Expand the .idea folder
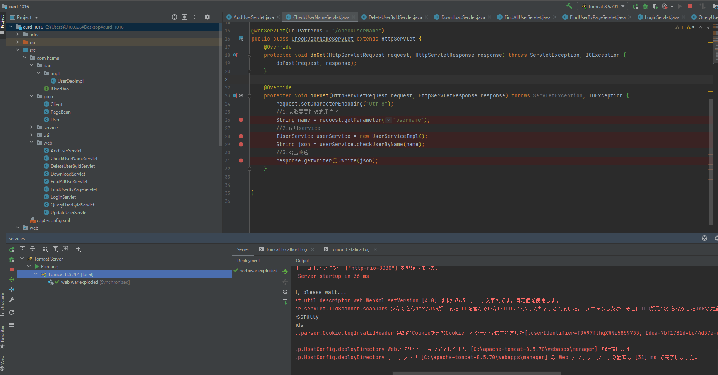The image size is (718, 375). click(17, 34)
